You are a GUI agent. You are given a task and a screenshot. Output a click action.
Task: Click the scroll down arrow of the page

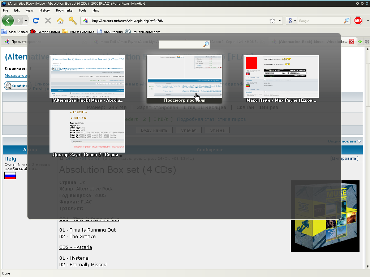pos(367,267)
